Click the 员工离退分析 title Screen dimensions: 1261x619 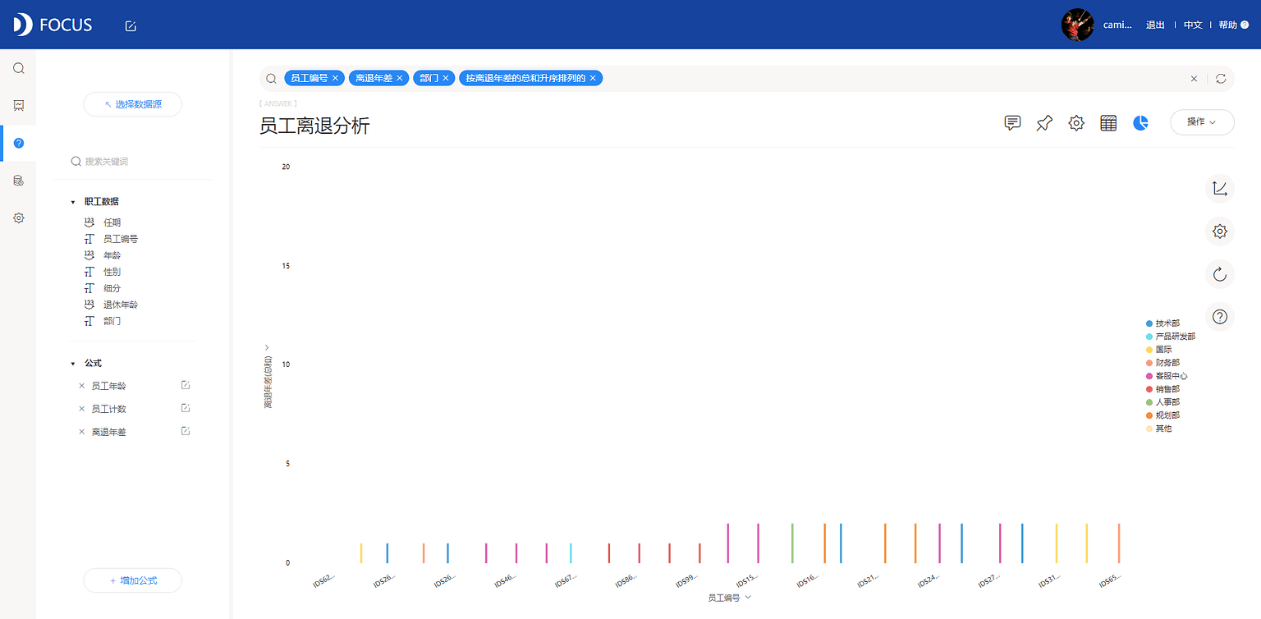click(x=314, y=126)
